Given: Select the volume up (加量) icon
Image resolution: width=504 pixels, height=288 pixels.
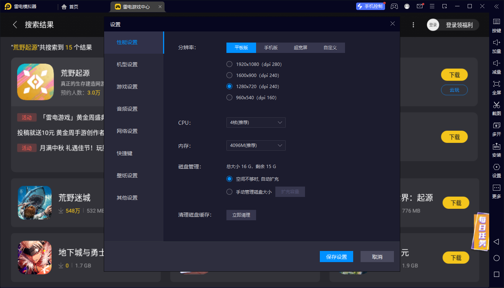Looking at the screenshot, I should click(496, 46).
